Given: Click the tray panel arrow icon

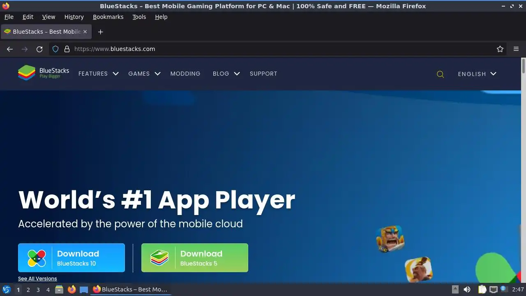Looking at the screenshot, I should [455, 289].
